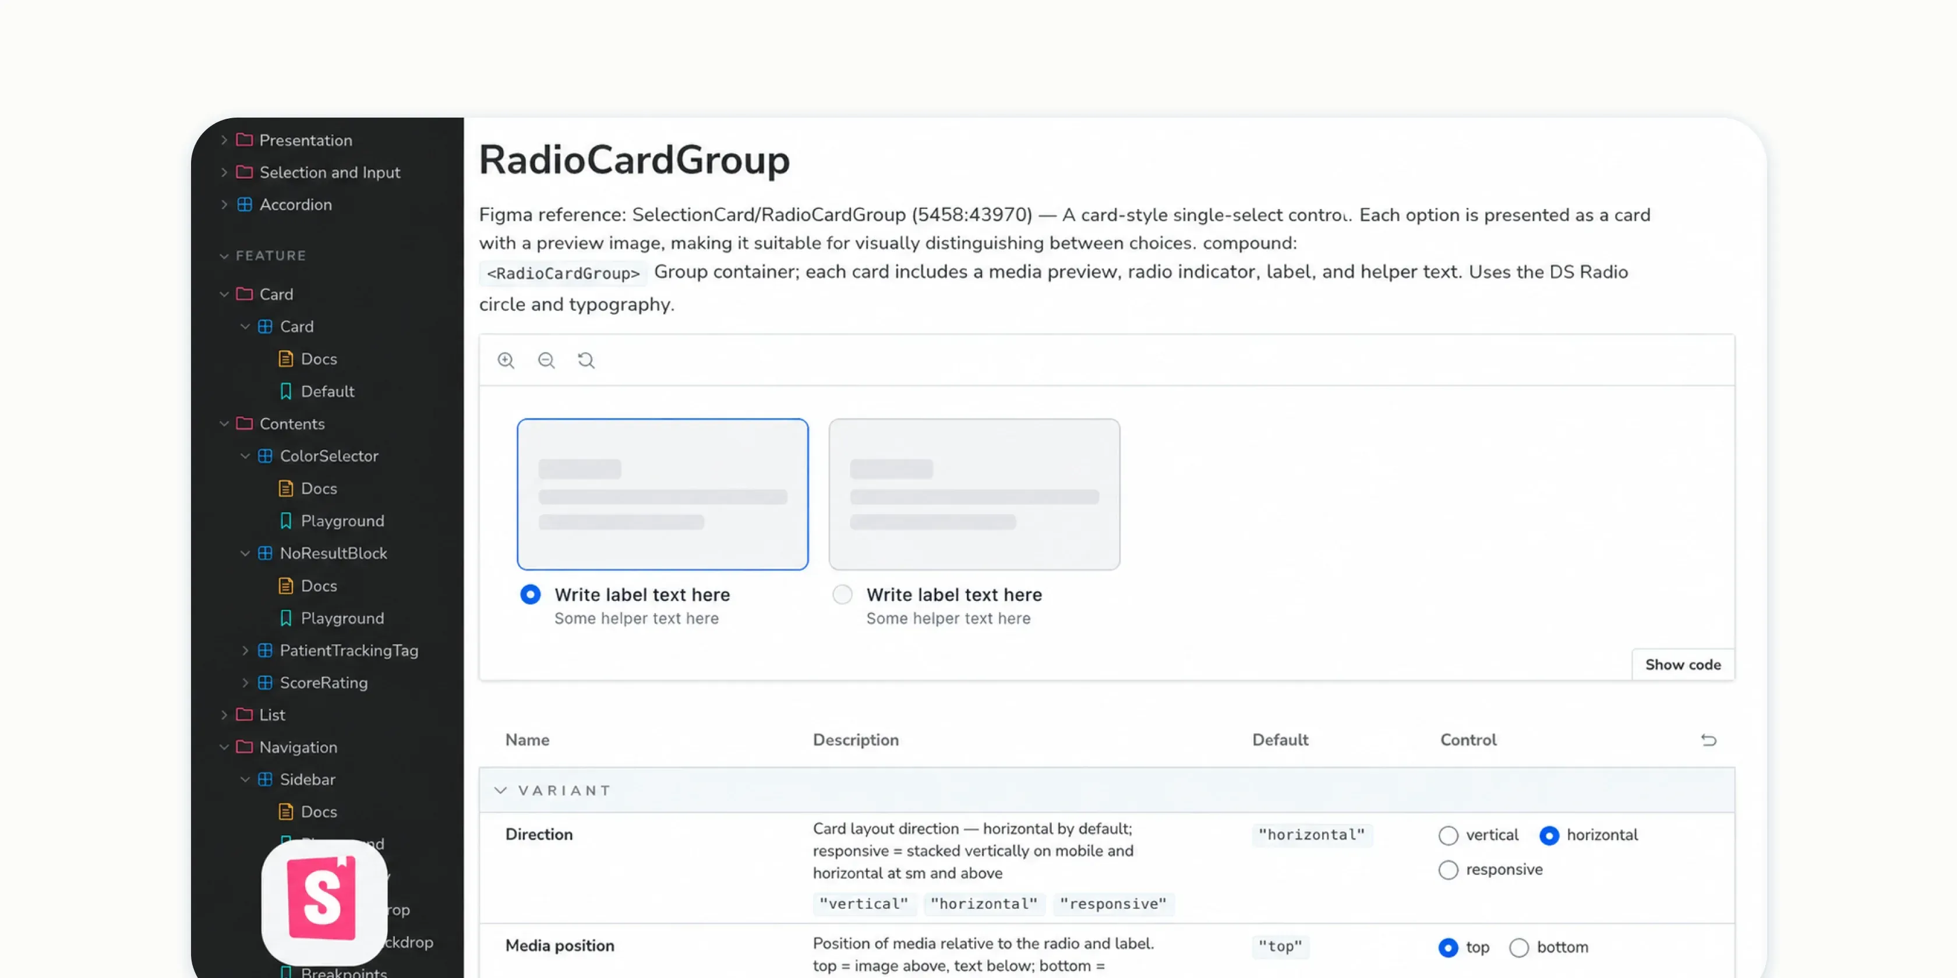Click the second card preview image
This screenshot has width=1957, height=978.
(974, 494)
